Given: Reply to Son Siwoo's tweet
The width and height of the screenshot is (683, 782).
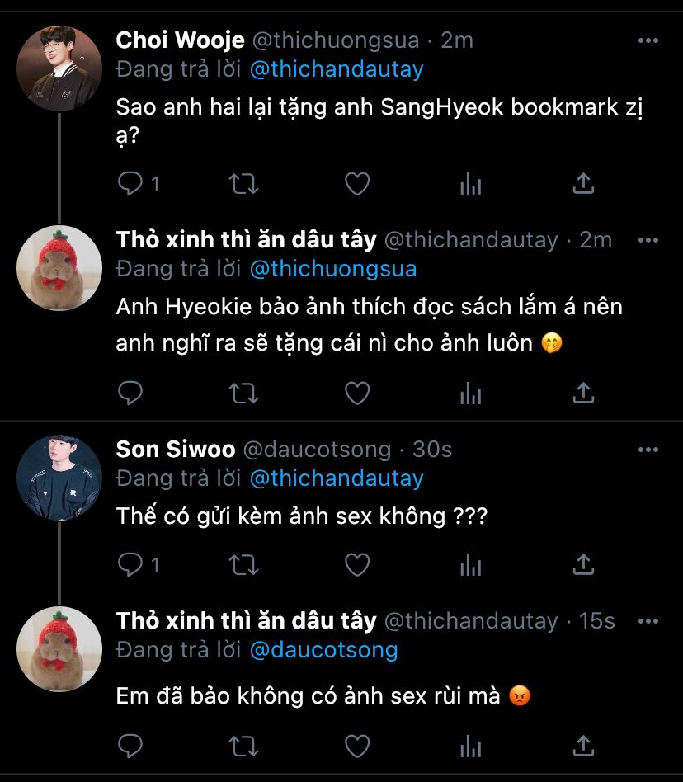Looking at the screenshot, I should 130,565.
